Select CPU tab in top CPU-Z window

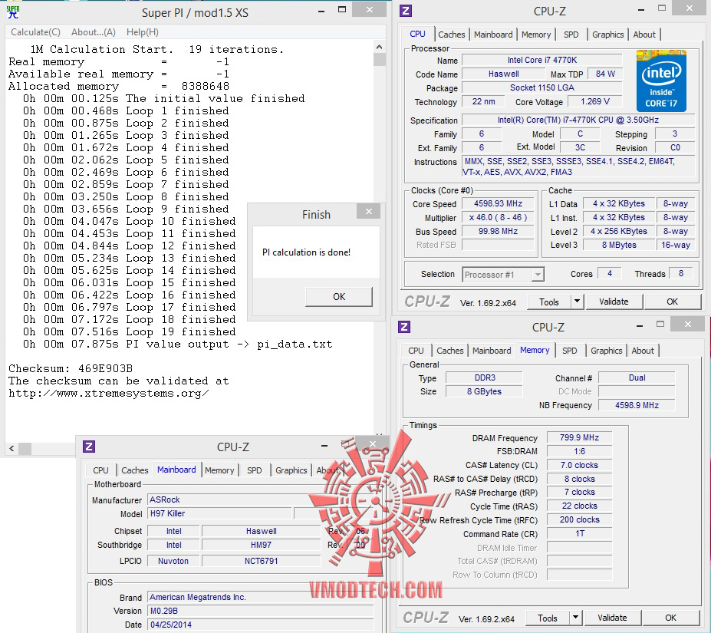coord(417,34)
